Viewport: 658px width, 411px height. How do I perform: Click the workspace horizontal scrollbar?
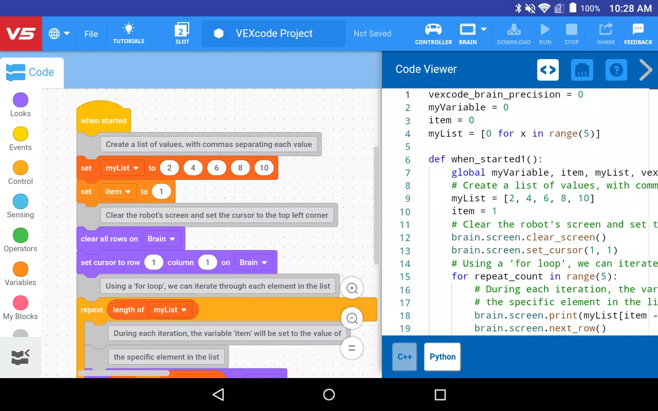coord(123,373)
